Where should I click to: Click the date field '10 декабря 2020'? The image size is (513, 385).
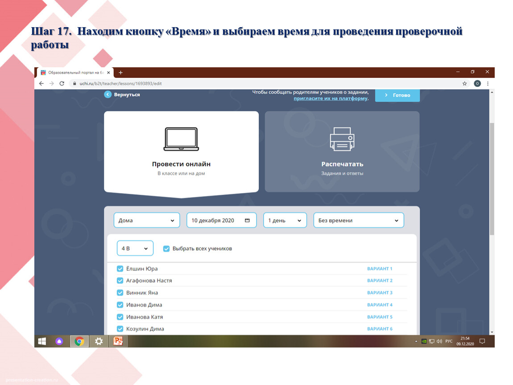221,221
